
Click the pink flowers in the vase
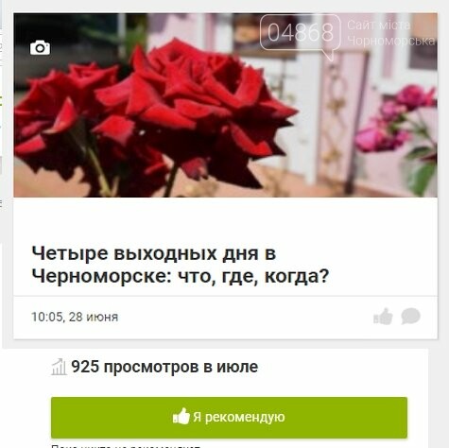click(397, 120)
